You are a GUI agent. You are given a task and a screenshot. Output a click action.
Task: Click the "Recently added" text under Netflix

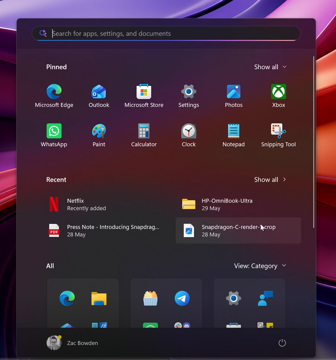(86, 208)
